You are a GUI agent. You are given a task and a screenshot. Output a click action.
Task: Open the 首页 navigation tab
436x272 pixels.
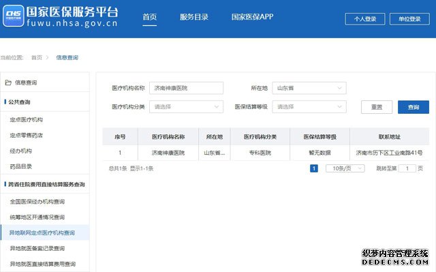[150, 17]
